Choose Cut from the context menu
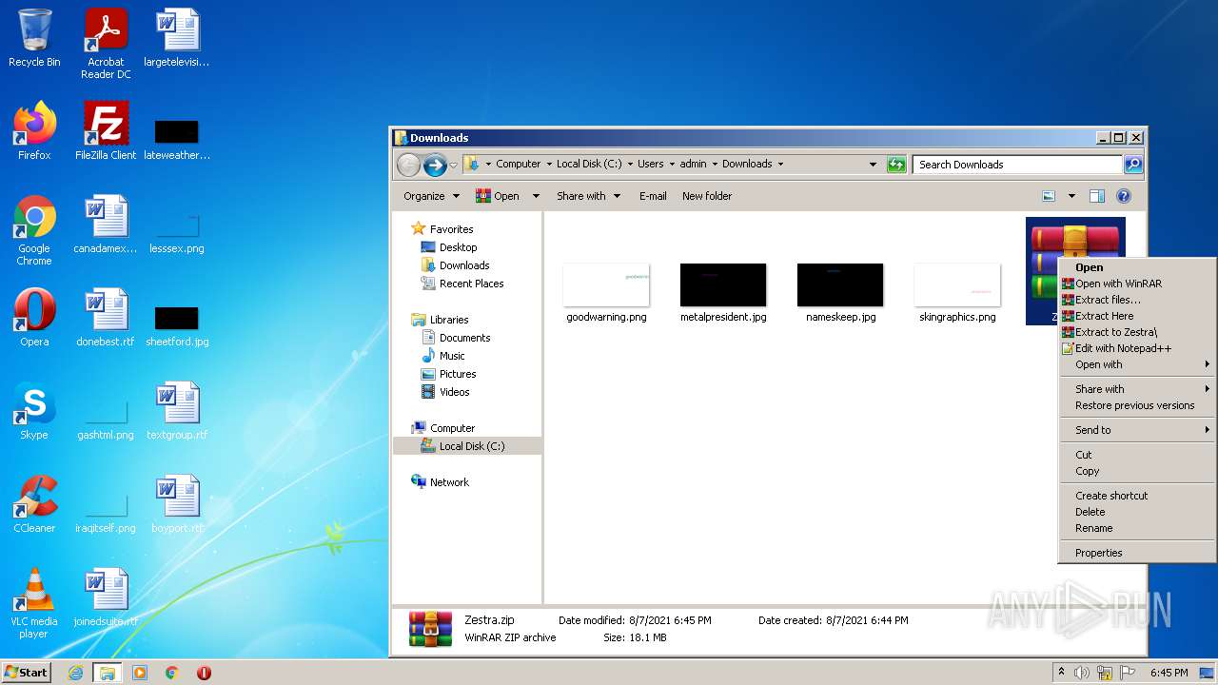Image resolution: width=1218 pixels, height=685 pixels. pyautogui.click(x=1137, y=455)
